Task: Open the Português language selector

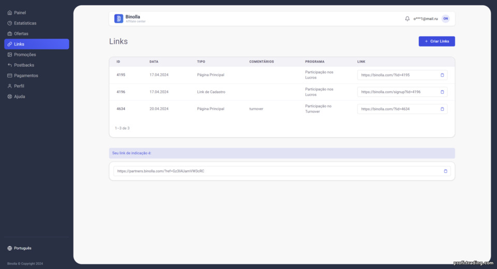Action: (x=19, y=248)
